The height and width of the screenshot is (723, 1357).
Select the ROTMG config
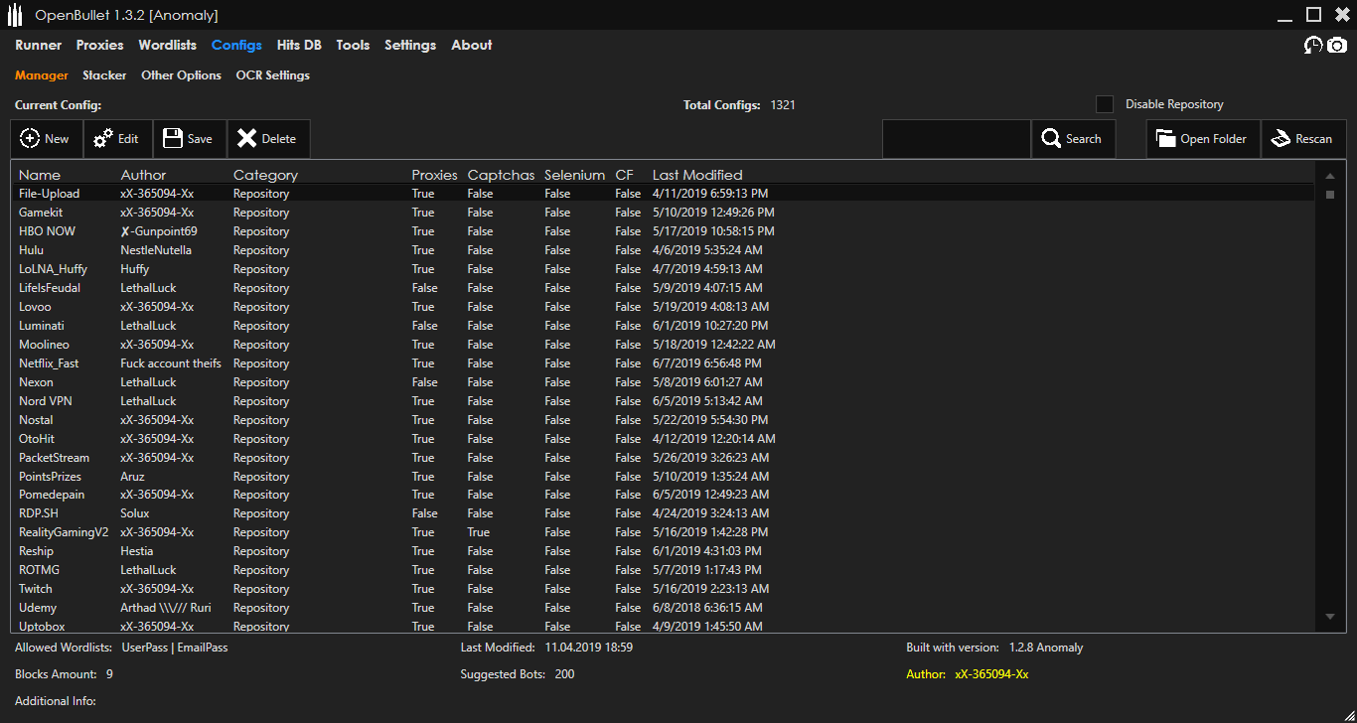tap(665, 570)
